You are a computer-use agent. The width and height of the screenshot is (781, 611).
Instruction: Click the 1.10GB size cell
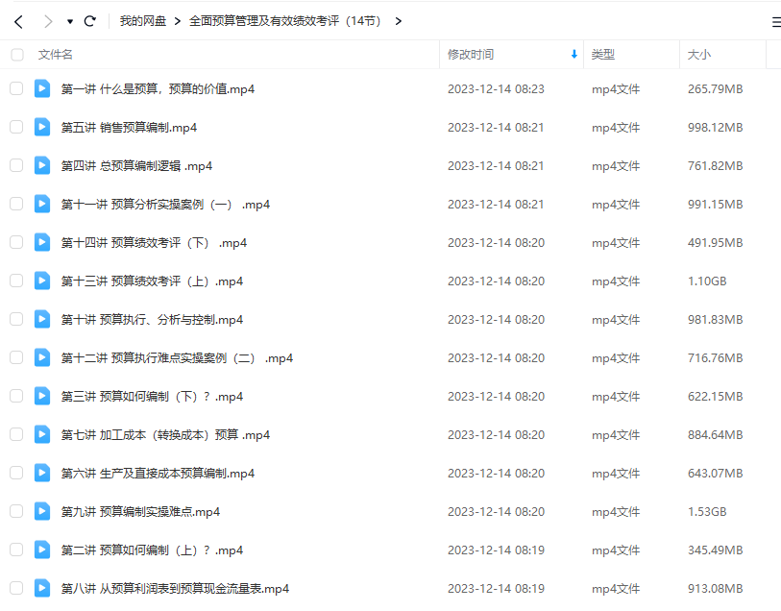[x=707, y=281]
